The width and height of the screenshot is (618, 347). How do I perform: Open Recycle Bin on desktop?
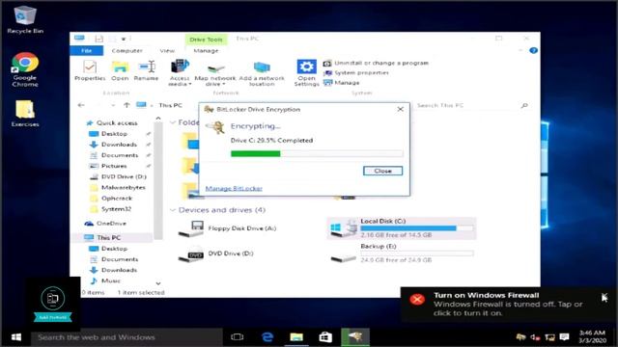point(25,19)
